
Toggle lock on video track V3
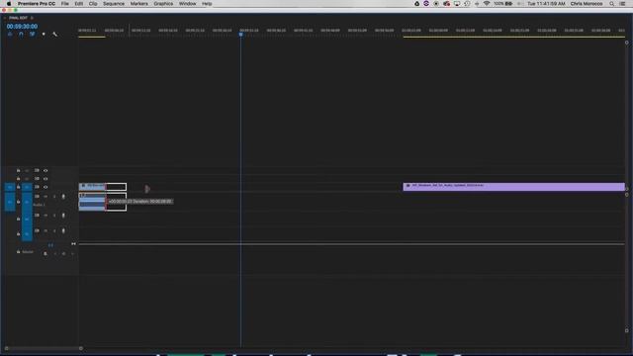point(18,171)
